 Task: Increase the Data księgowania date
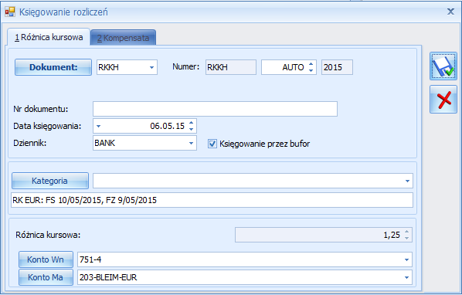click(x=192, y=123)
